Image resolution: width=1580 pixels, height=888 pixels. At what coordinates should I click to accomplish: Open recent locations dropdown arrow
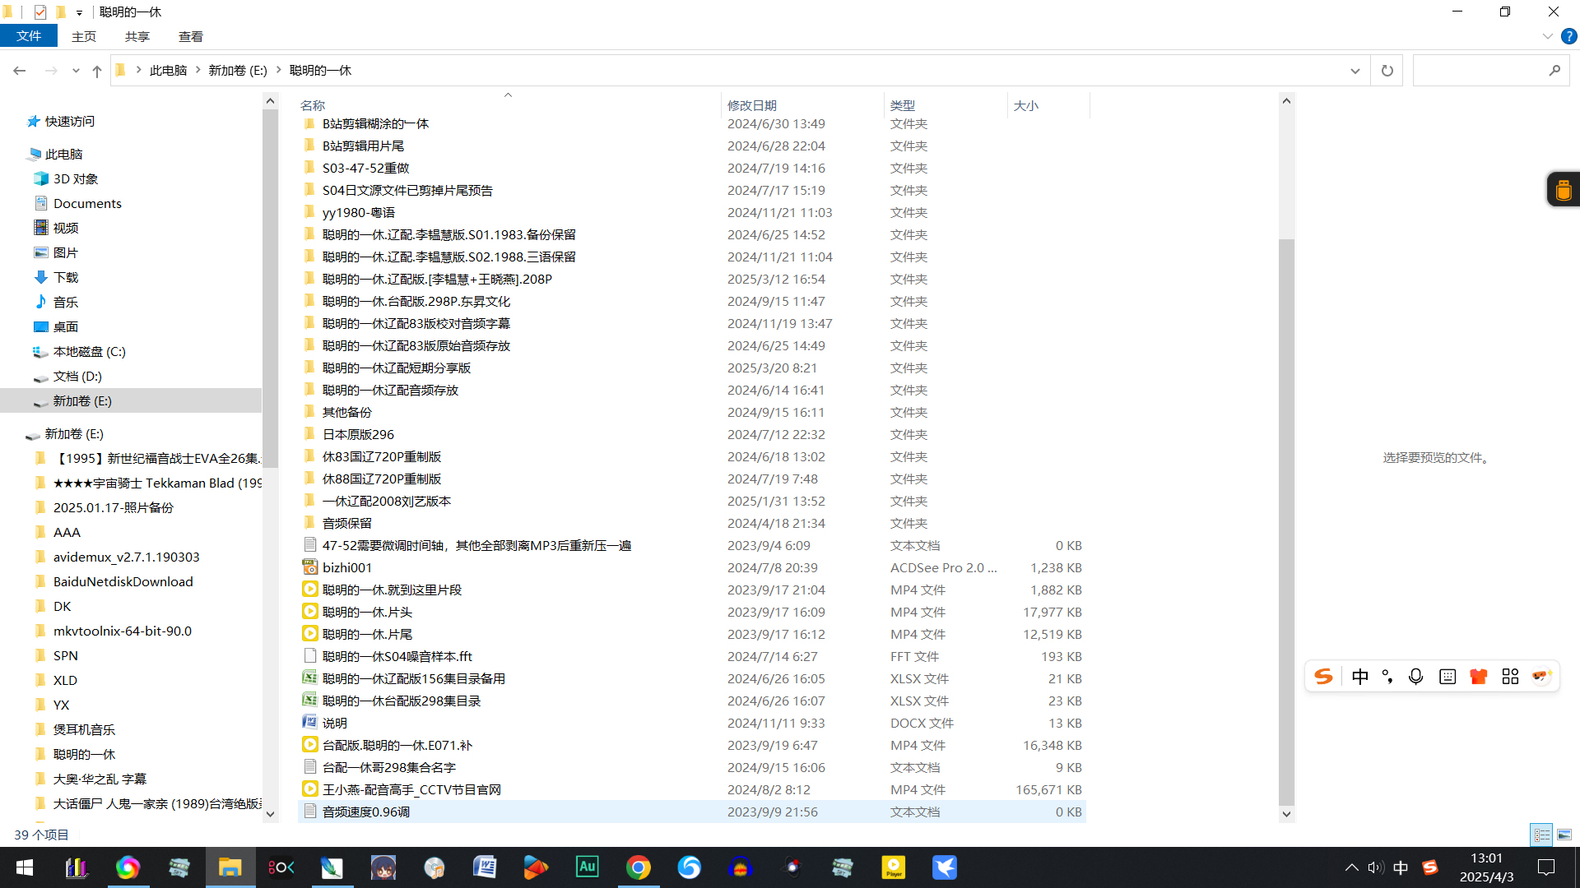tap(76, 72)
